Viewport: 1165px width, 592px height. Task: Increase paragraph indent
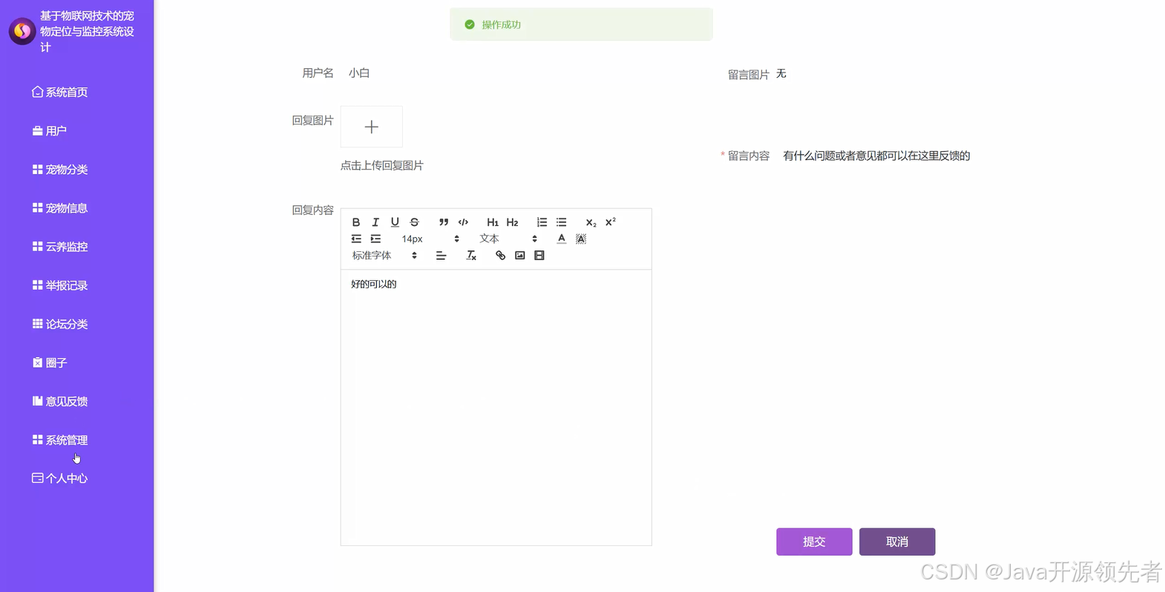(x=375, y=239)
